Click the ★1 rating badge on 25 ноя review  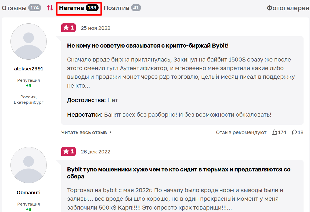(68, 28)
